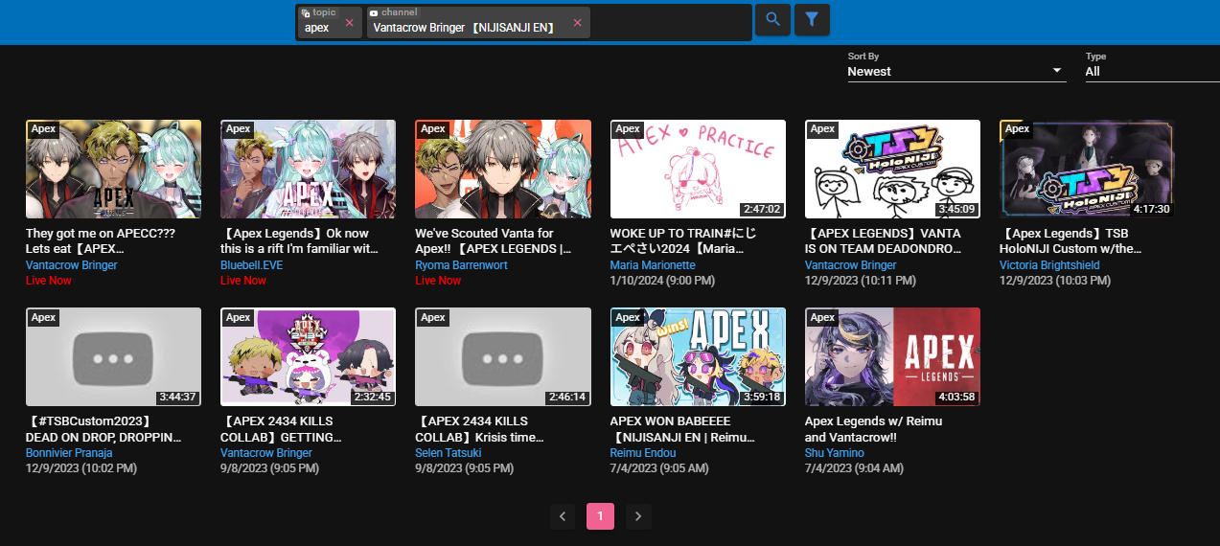Open thumbnail of 'They got me on APECC???' stream
This screenshot has width=1220, height=546.
113,169
